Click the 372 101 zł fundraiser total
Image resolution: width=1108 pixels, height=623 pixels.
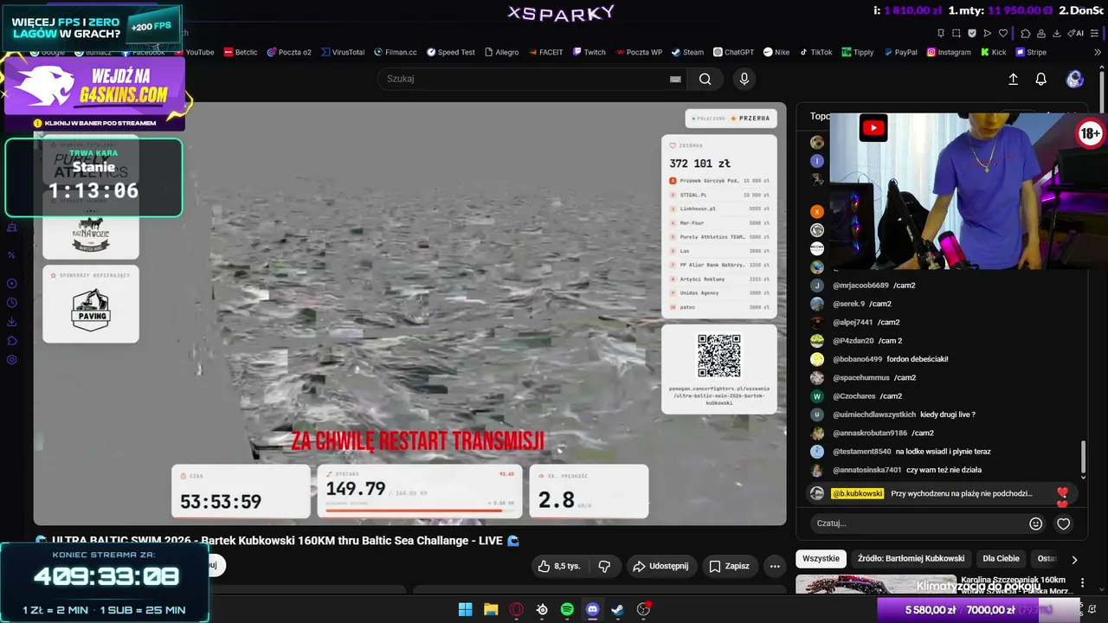coord(699,164)
